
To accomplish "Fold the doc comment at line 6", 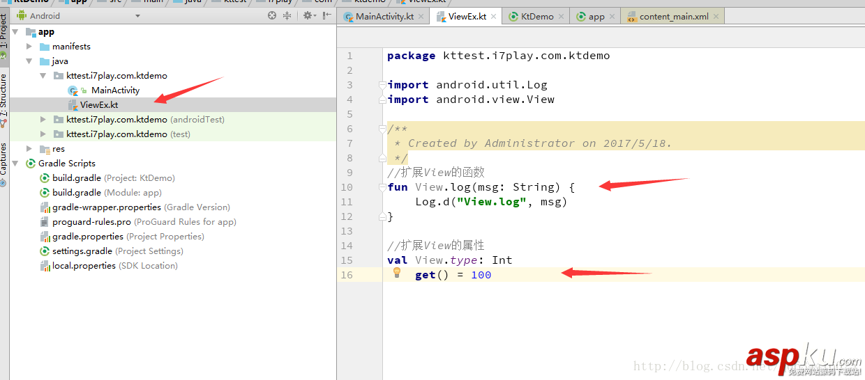I will tap(382, 129).
